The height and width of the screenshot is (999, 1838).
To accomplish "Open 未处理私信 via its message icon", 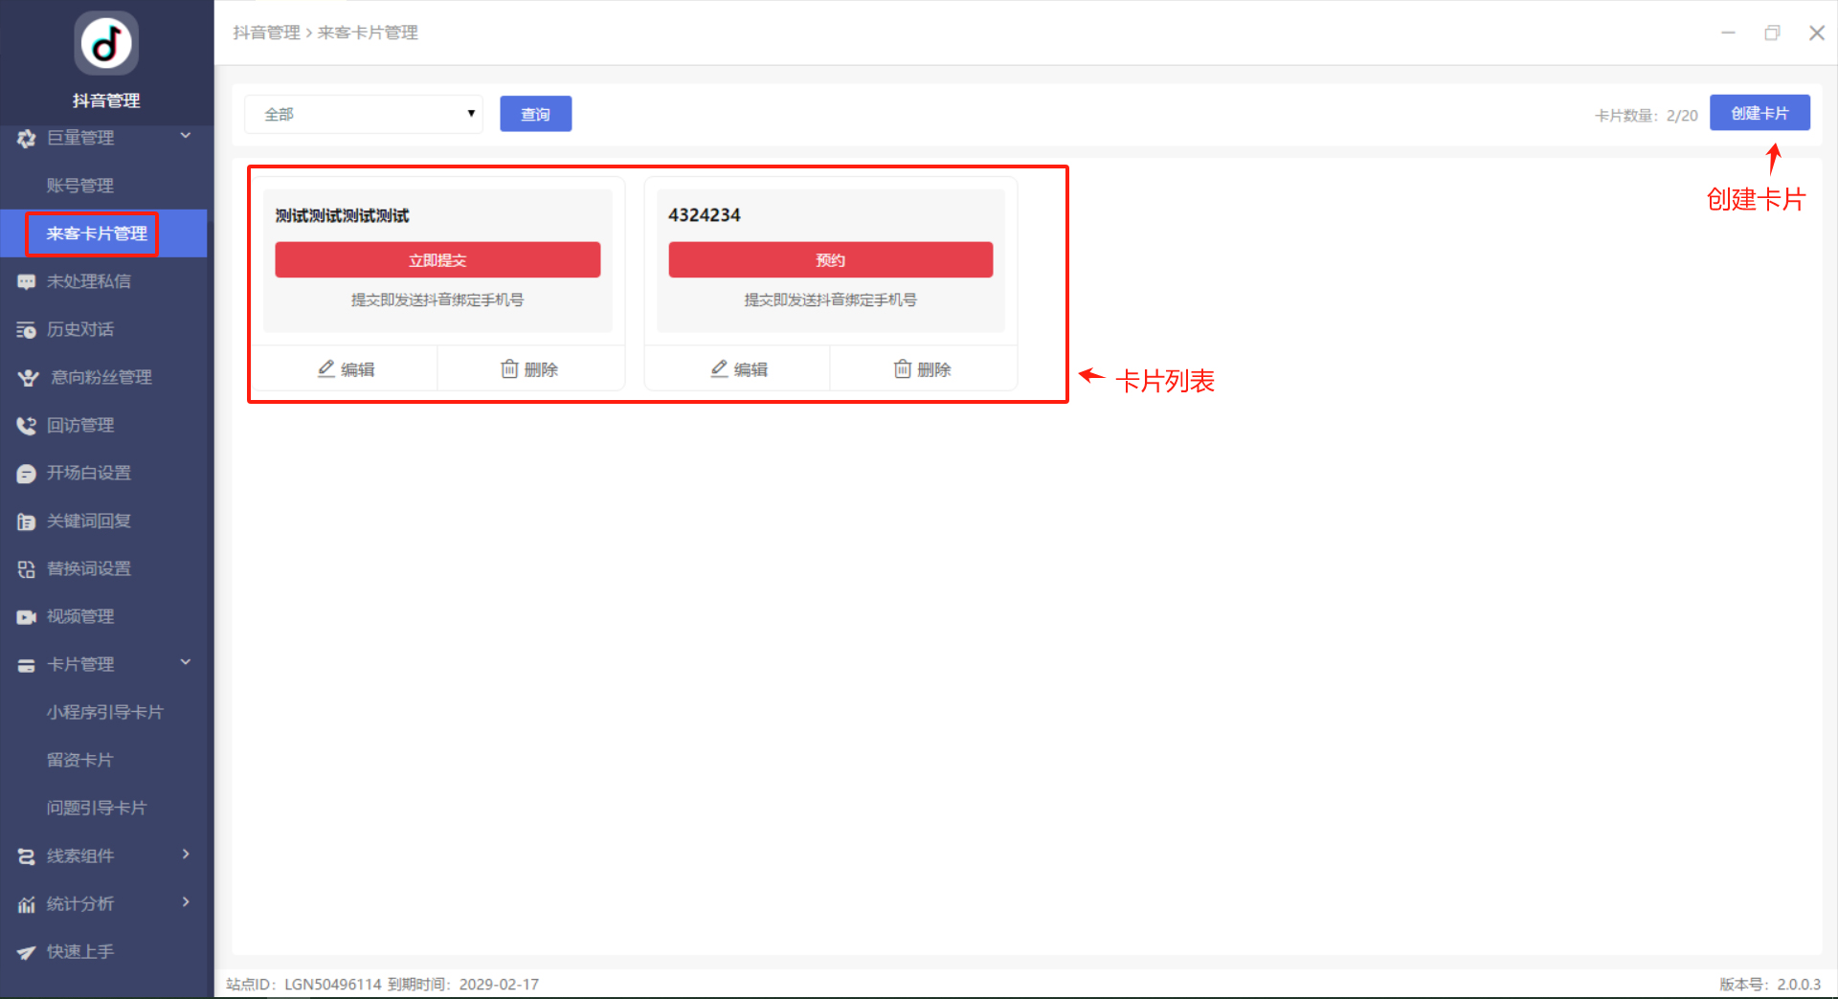I will 26,282.
